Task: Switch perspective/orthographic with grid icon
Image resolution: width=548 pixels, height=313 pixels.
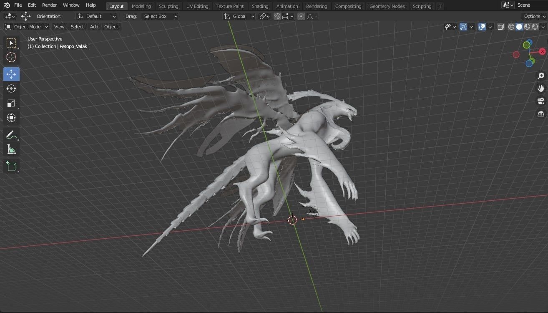Action: coord(541,114)
